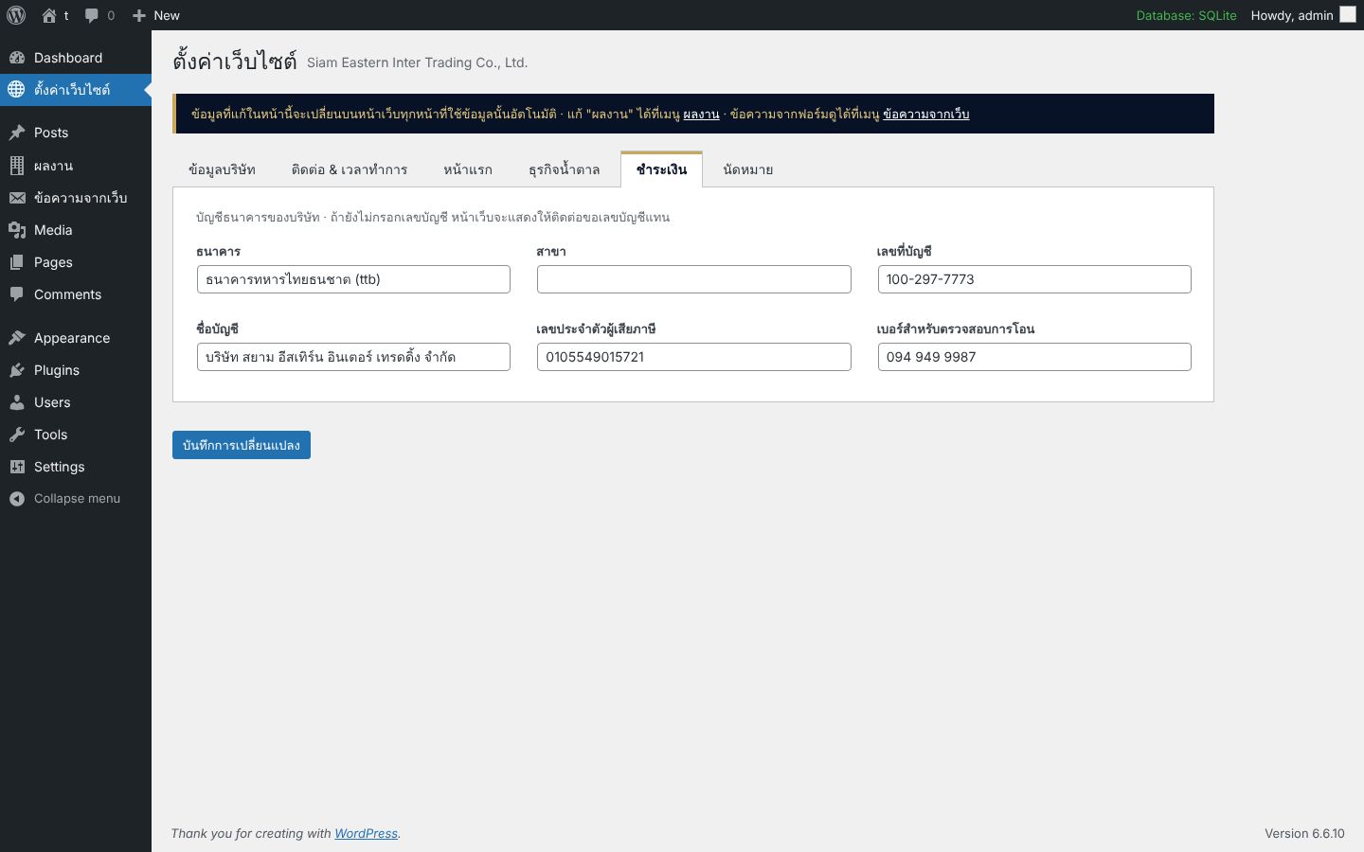1364x852 pixels.
Task: Open Pages icon in sidebar
Action: click(16, 262)
